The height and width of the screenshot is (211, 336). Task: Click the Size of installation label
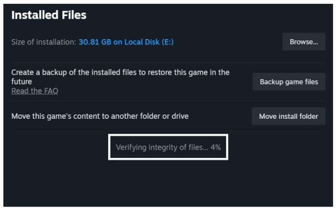[x=42, y=42]
